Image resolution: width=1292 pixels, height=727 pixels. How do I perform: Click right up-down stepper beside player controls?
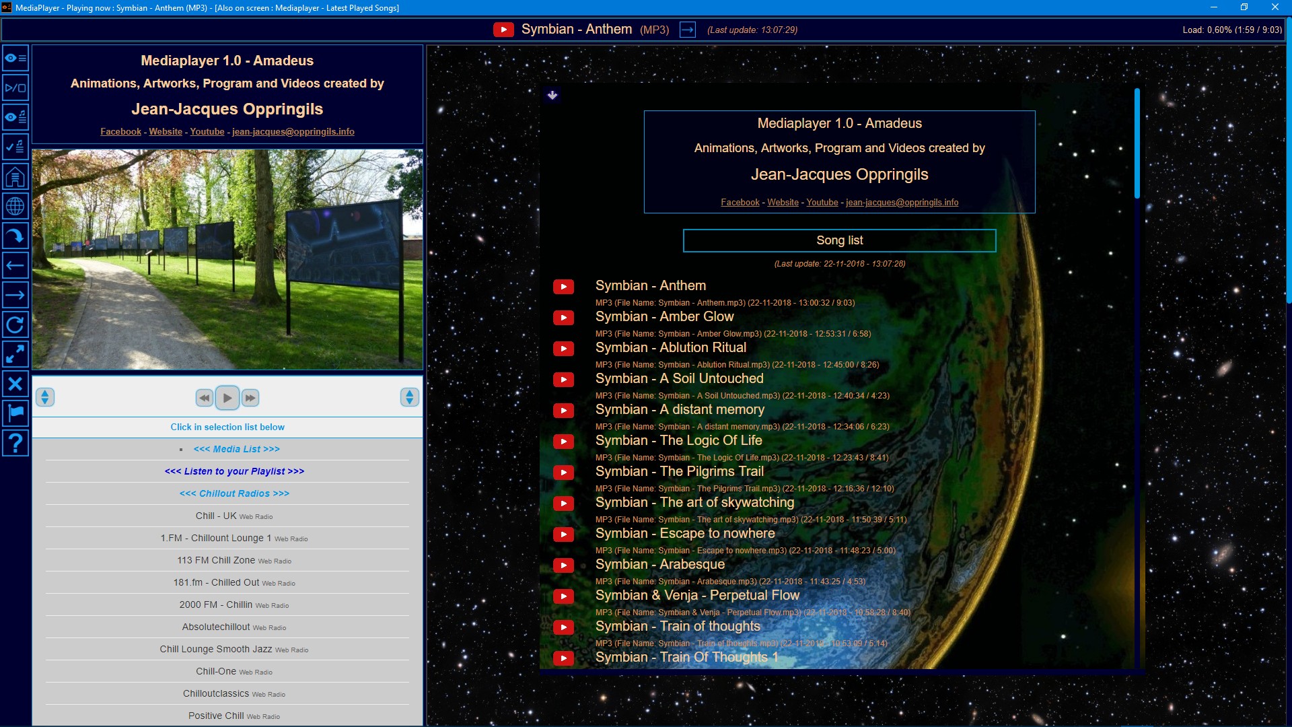[x=409, y=397]
